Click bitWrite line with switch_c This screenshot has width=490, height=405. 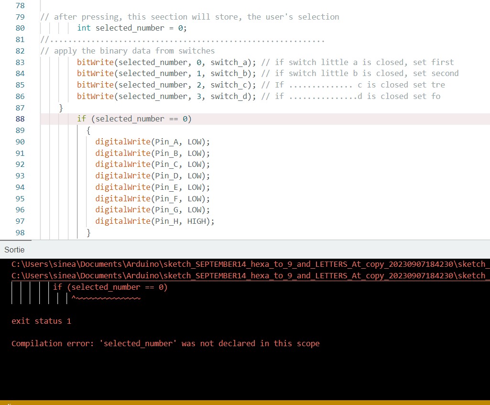pyautogui.click(x=261, y=85)
